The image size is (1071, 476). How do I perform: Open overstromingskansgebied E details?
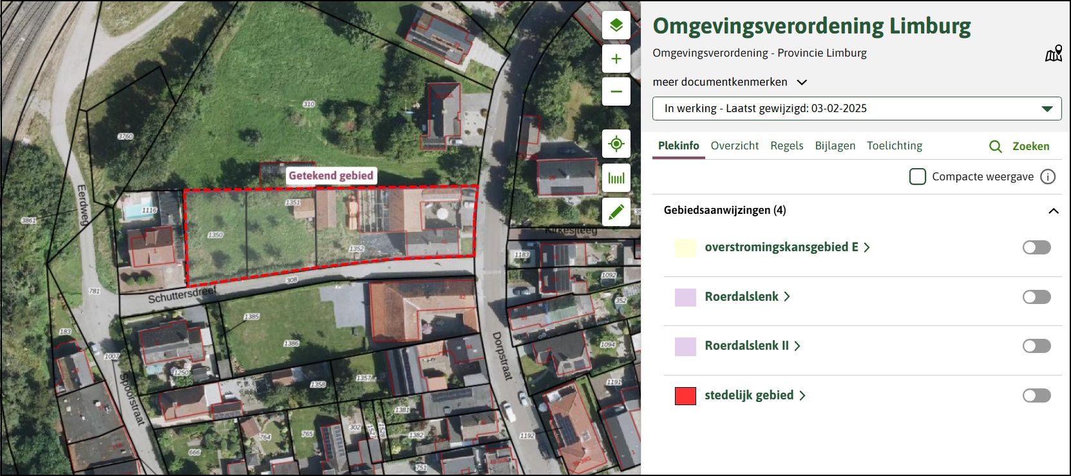click(788, 247)
